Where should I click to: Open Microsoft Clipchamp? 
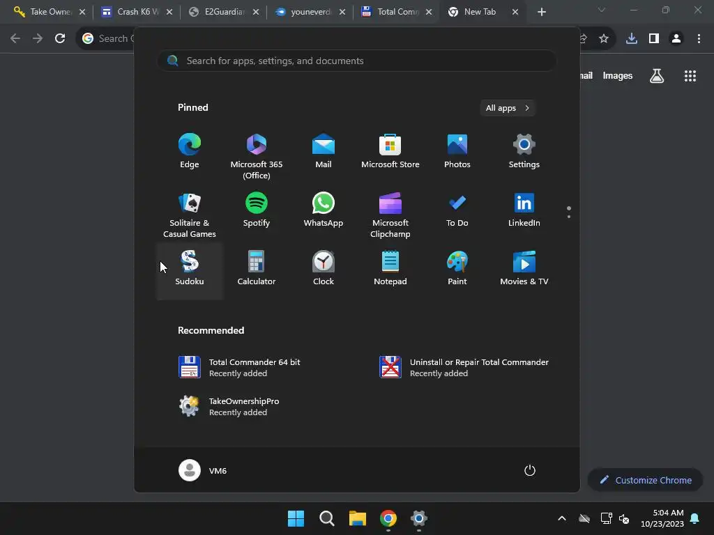[x=390, y=215]
